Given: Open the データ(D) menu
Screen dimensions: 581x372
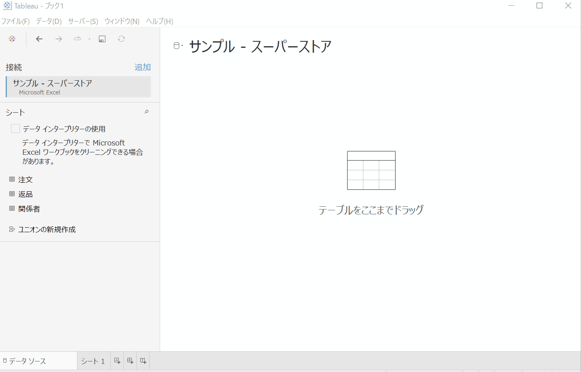Looking at the screenshot, I should tap(49, 21).
